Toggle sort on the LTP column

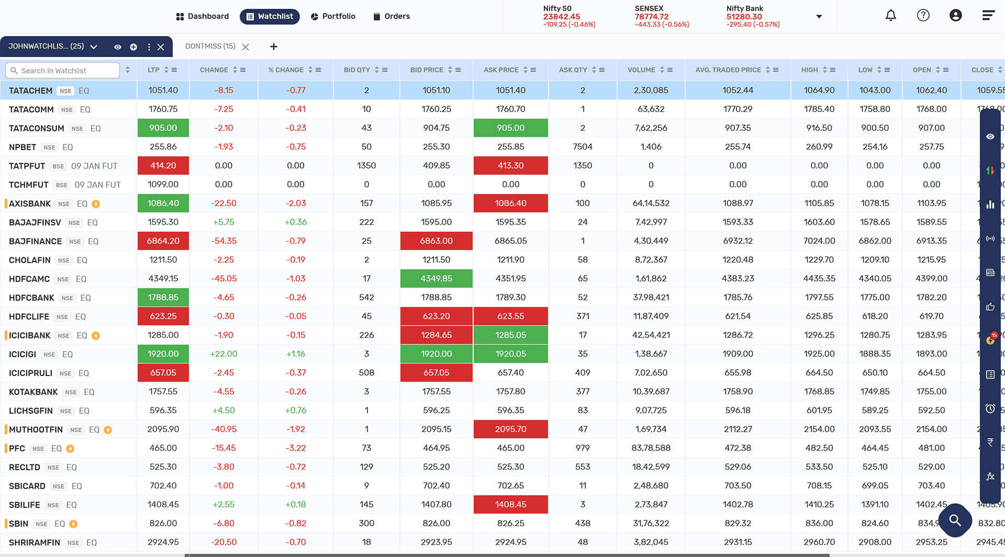coord(166,70)
